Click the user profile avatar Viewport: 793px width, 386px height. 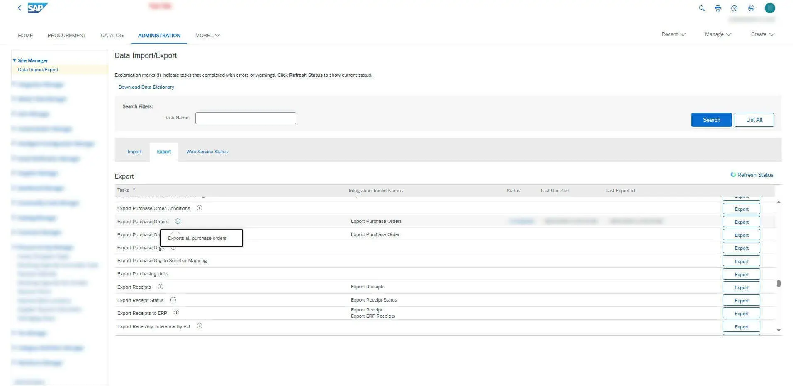pyautogui.click(x=770, y=8)
